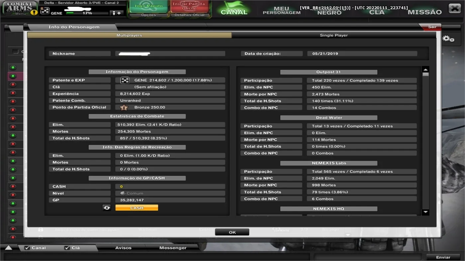
Task: Click server name Delta - Servidor Aberto 3/PVE
Action: coord(81,3)
